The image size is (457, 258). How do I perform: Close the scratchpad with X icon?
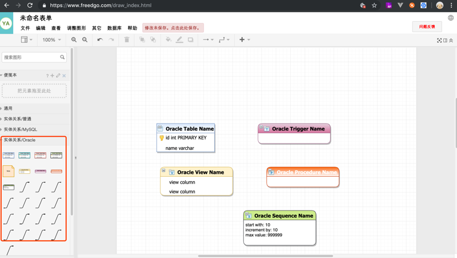coord(64,76)
